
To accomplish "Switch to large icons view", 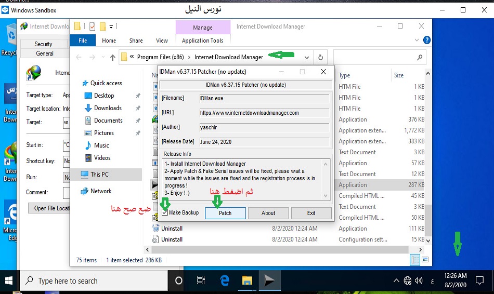I will click(425, 260).
